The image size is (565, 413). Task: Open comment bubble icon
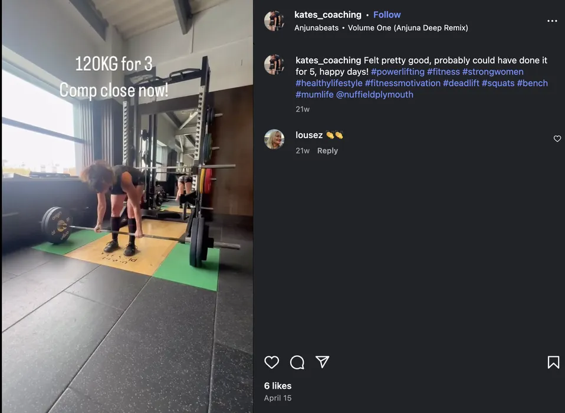(297, 362)
